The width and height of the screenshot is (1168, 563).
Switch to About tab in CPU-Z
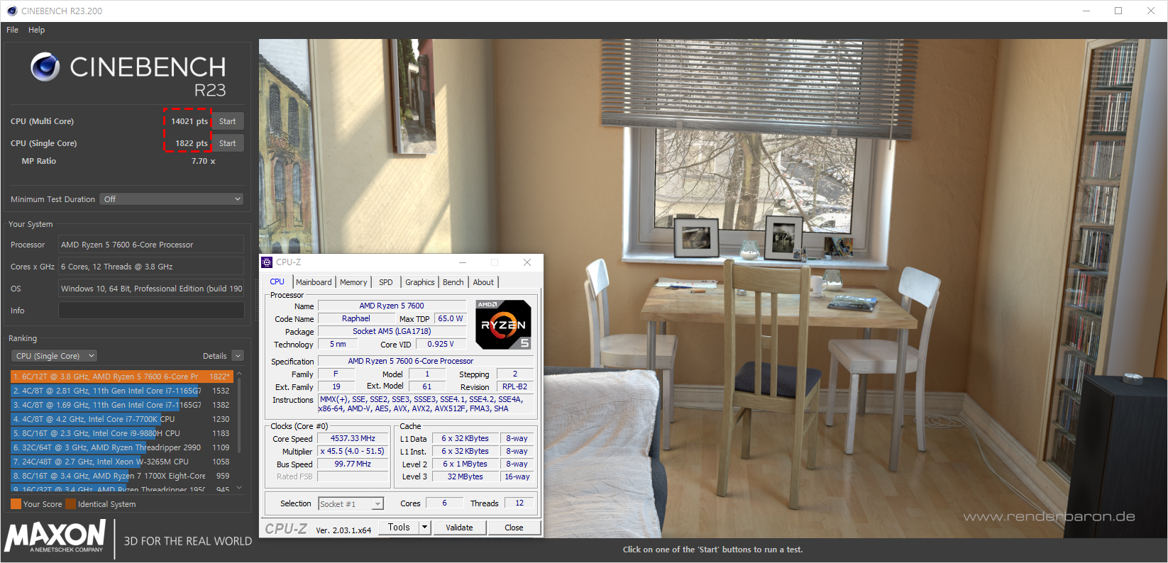coord(484,282)
